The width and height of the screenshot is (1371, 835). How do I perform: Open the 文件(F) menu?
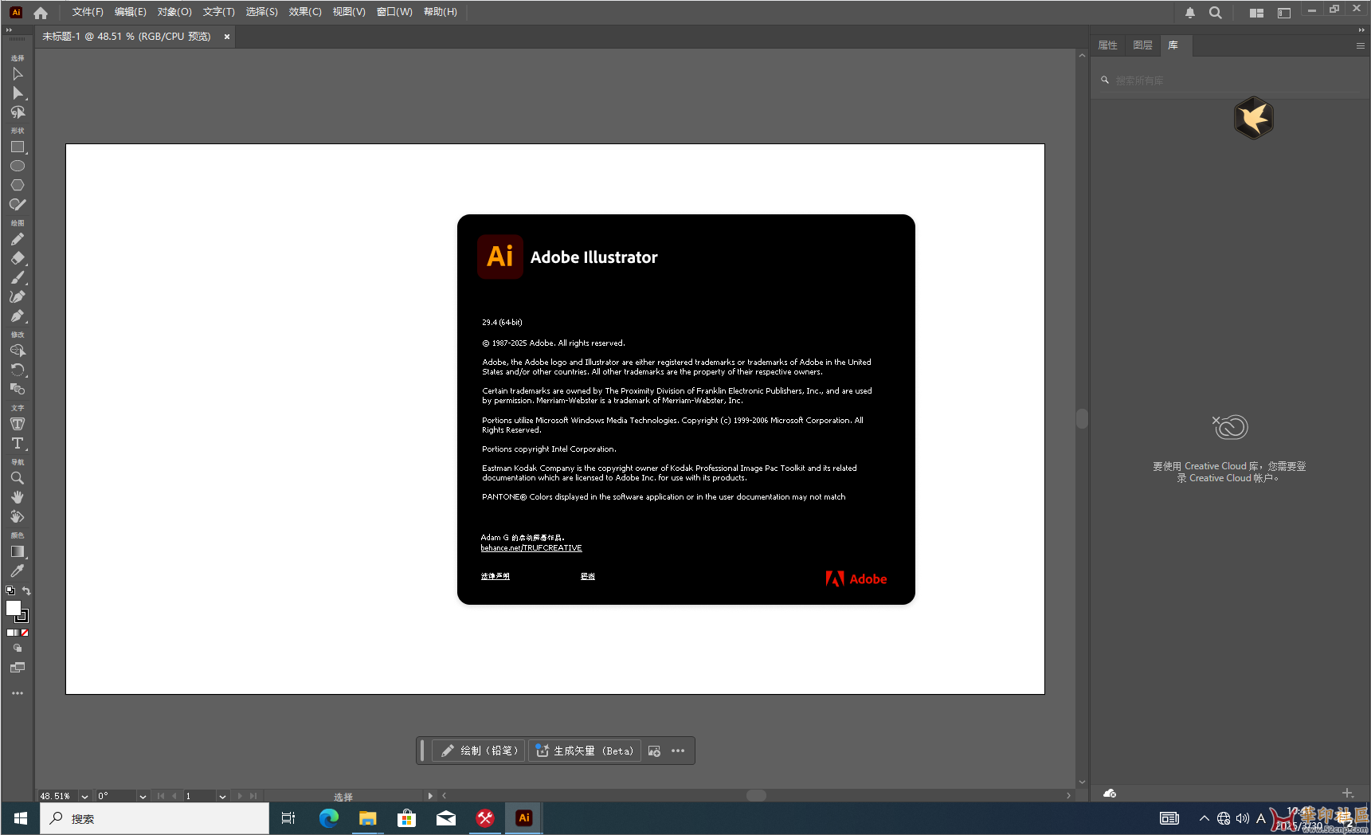click(88, 12)
